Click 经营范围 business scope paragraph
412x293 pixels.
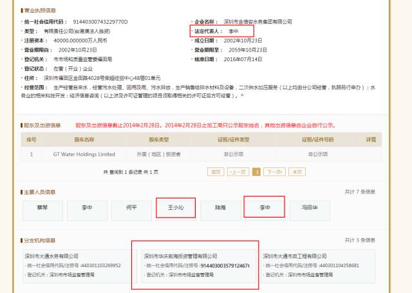tap(198, 91)
